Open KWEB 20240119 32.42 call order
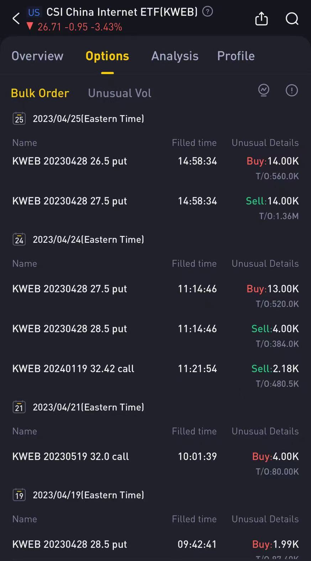Screen dimensions: 311x561 coord(73,369)
